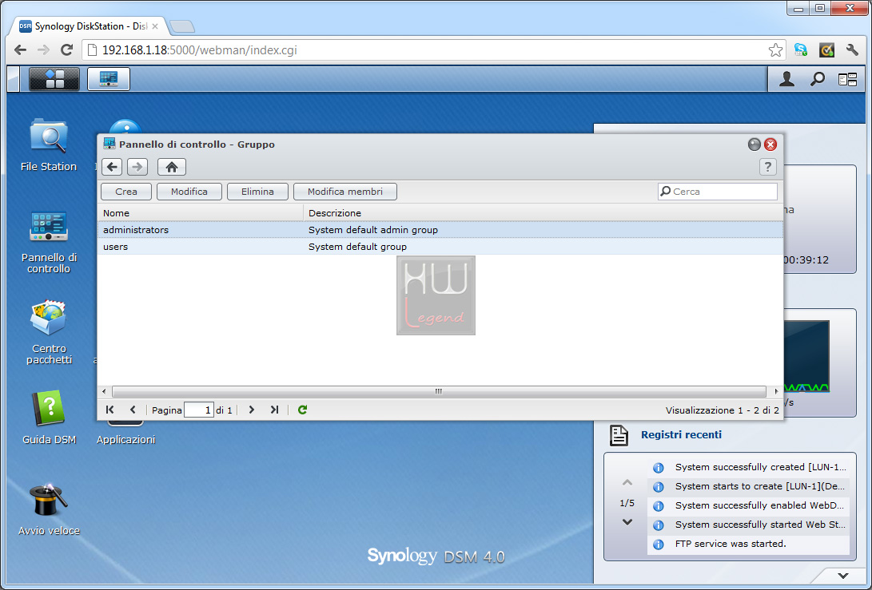Screen dimensions: 872x590
Task: Bookmark the page with star icon
Action: 775,50
